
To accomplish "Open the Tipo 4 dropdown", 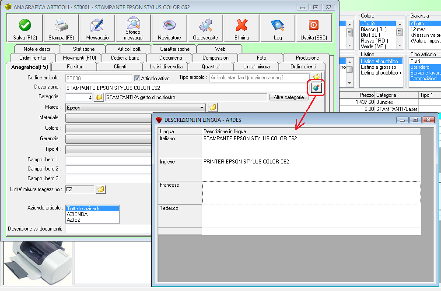I will pos(108,149).
